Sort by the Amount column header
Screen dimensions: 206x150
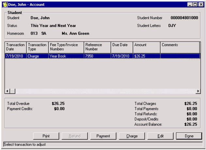(x=146, y=47)
